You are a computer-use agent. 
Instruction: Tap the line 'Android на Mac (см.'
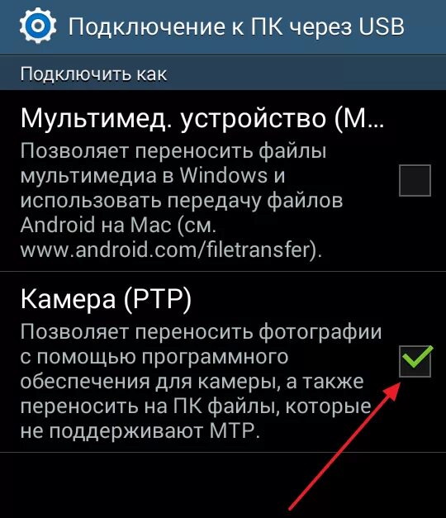click(119, 225)
